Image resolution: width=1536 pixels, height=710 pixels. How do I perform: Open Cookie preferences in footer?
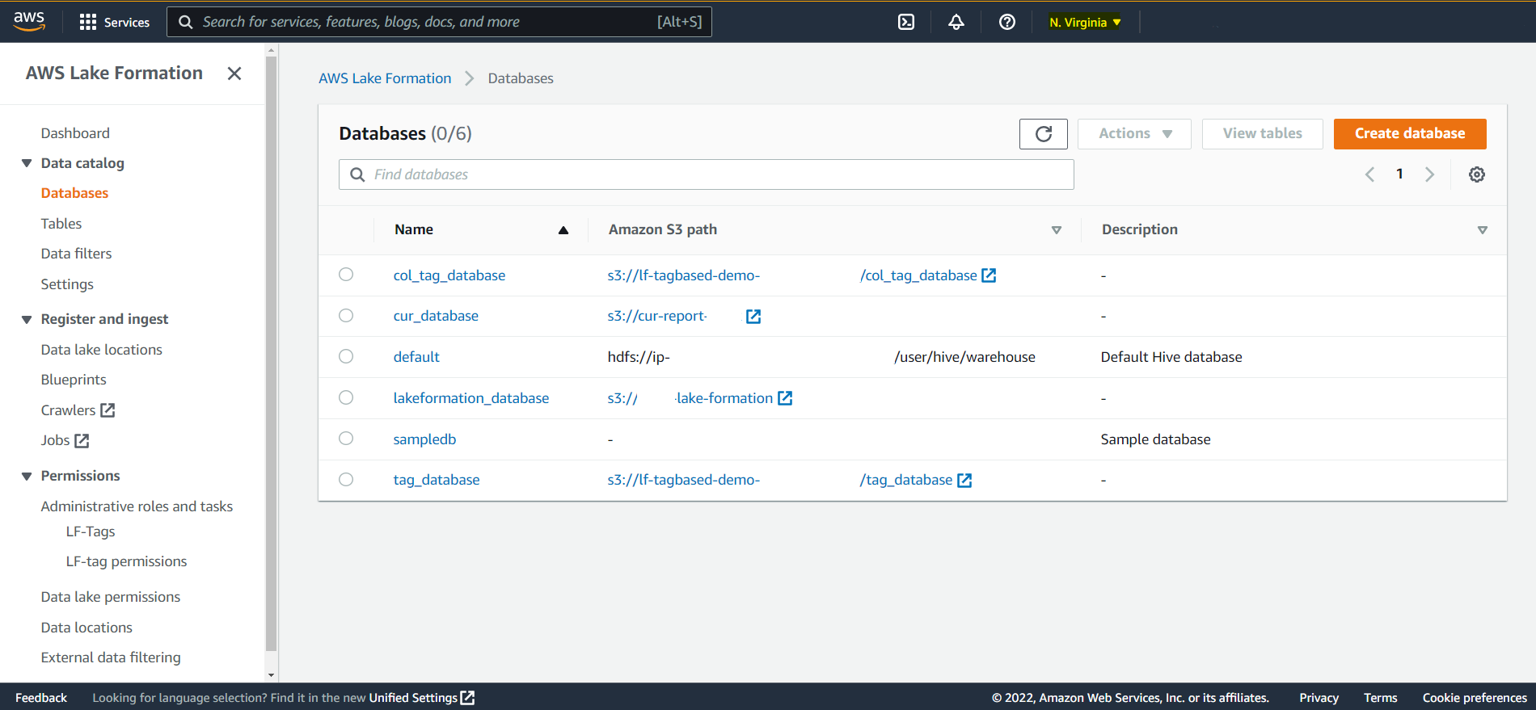[1475, 698]
